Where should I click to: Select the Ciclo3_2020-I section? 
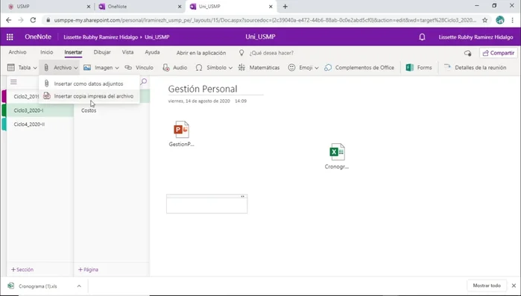40,110
